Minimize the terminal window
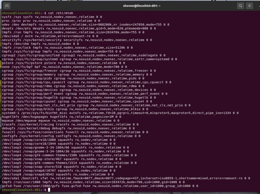Image resolution: width=260 pixels, height=194 pixels. point(258,5)
